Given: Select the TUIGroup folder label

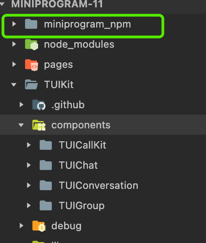Looking at the screenshot, I should pos(82,206).
